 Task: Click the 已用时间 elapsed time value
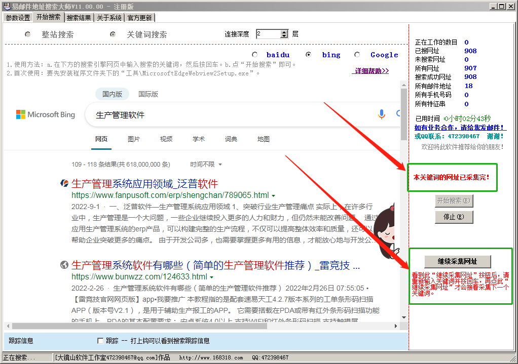coord(467,118)
